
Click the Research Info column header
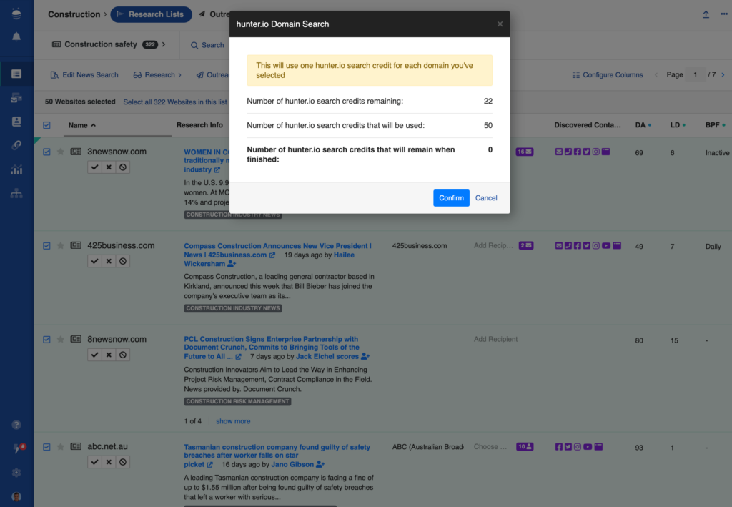tap(199, 125)
